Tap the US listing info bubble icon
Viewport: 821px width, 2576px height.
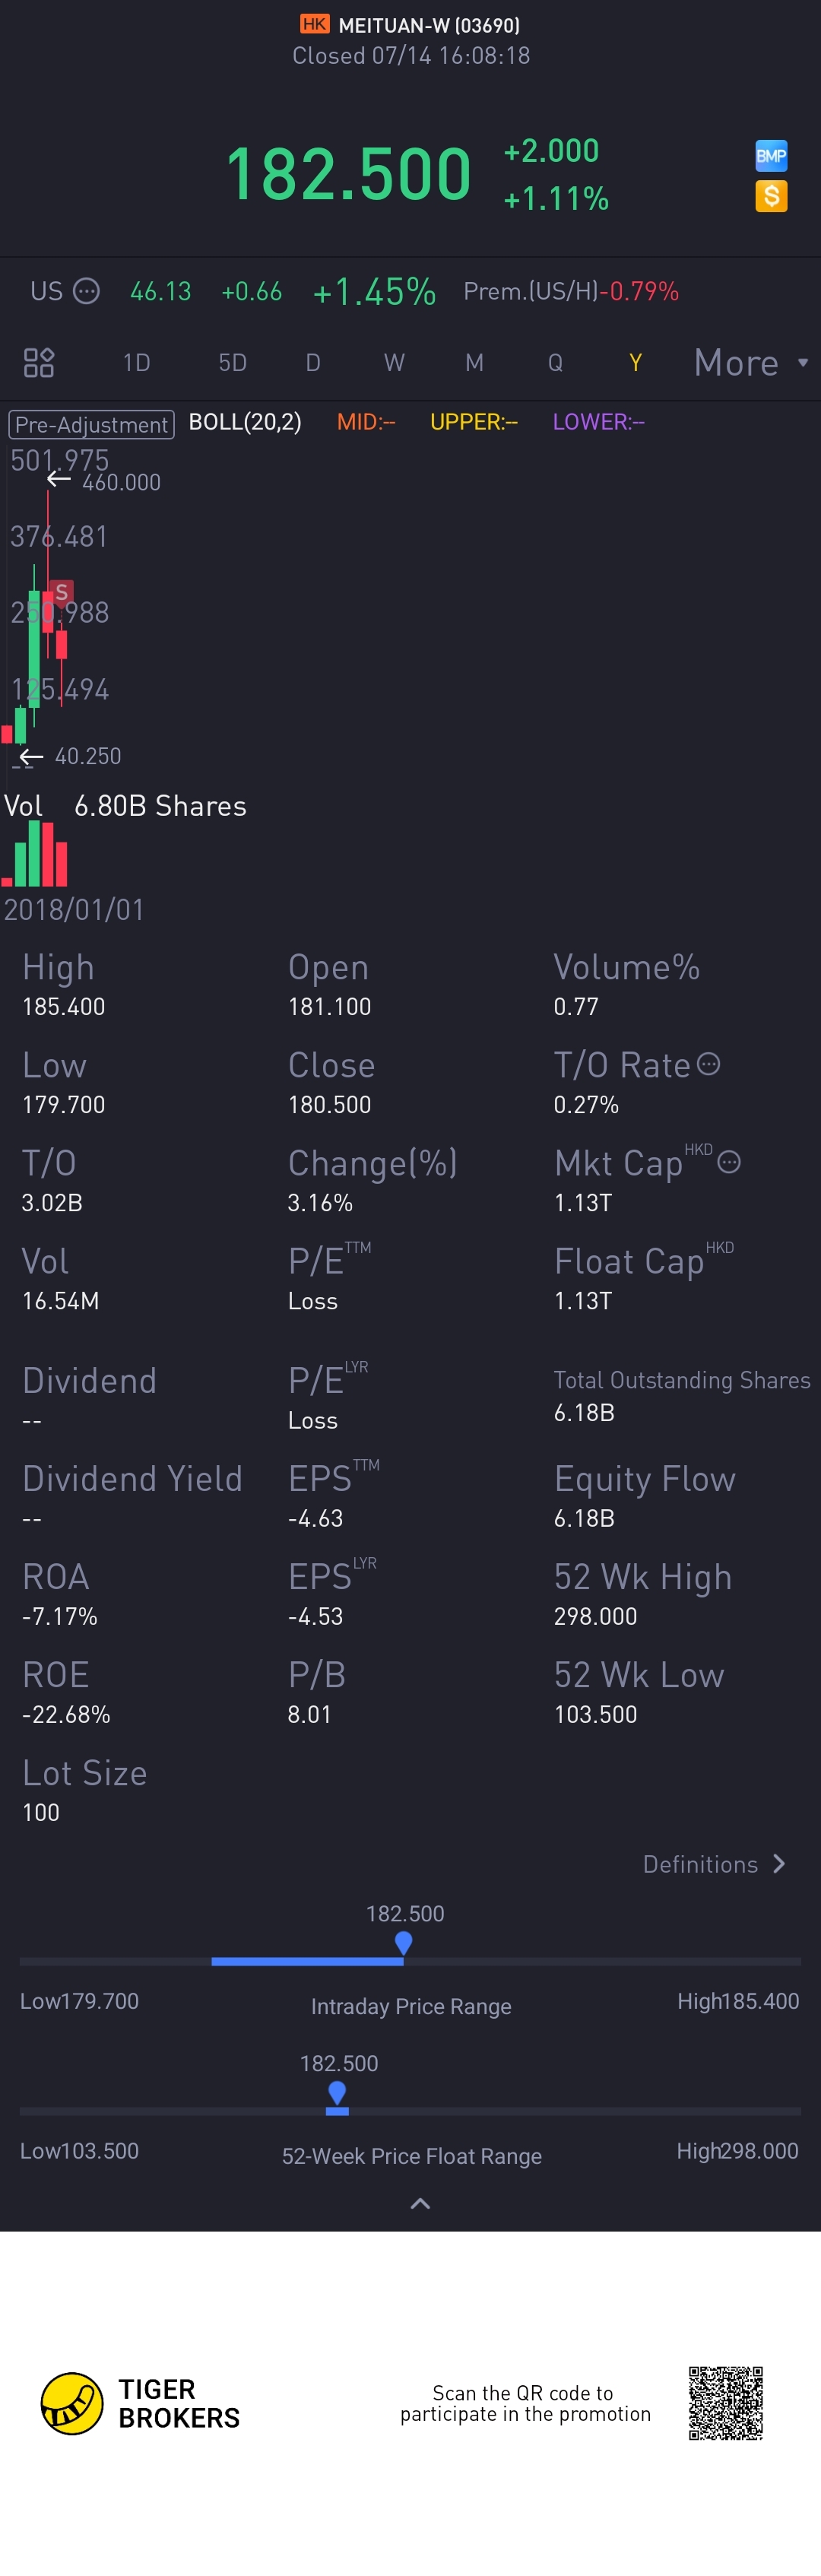click(87, 291)
